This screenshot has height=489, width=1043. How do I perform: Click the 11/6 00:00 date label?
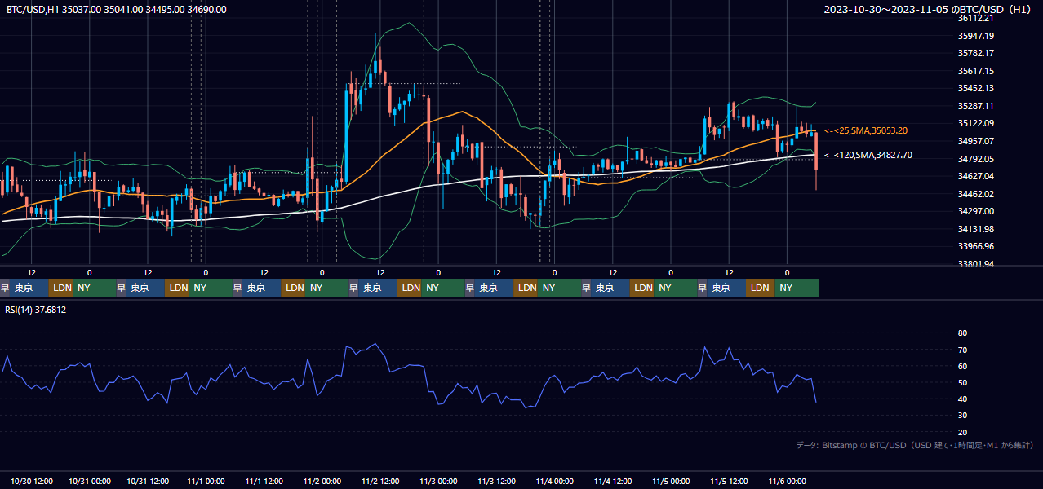[x=788, y=481]
